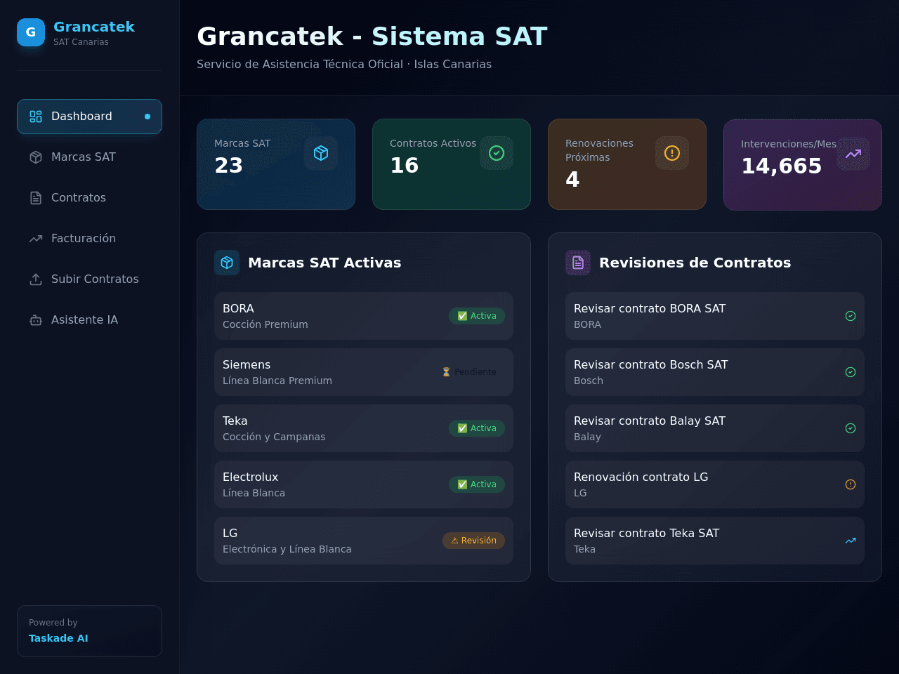Open the Dashboard menu item
The height and width of the screenshot is (674, 899).
point(89,117)
